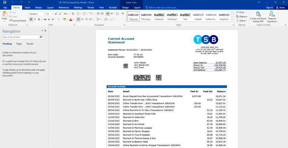The width and height of the screenshot is (288, 148).
Task: Save the document from the Quick Access Toolbar
Action: pos(5,2)
